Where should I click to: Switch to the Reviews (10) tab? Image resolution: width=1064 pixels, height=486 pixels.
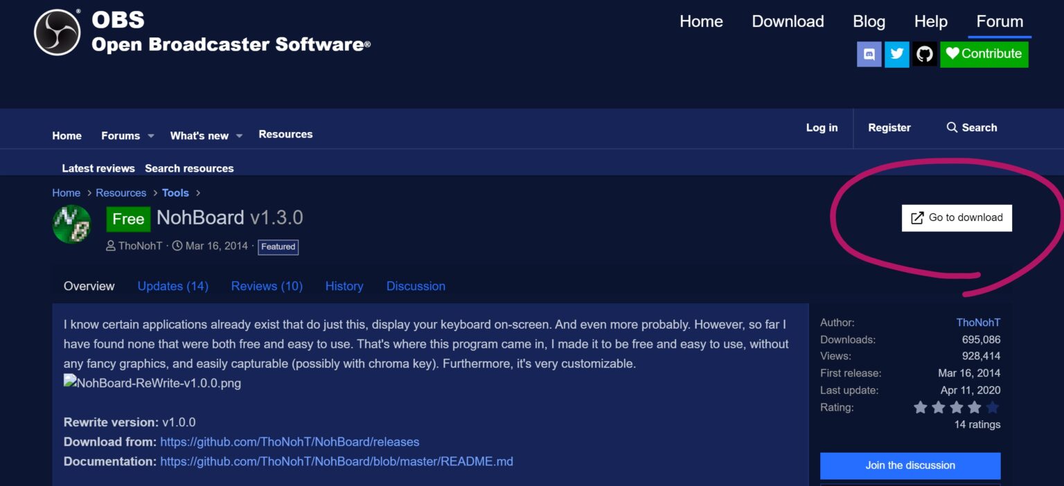pos(267,286)
